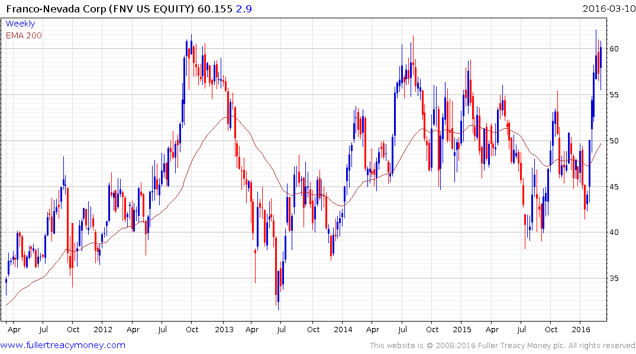This screenshot has height=354, width=636.
Task: Click the 40 price axis label
Action: tap(614, 232)
